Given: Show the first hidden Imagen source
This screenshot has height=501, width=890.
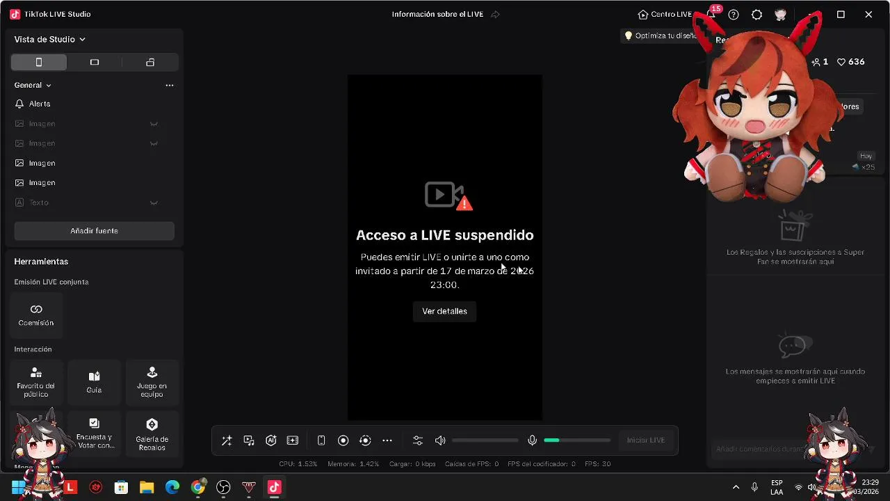Looking at the screenshot, I should [x=154, y=124].
